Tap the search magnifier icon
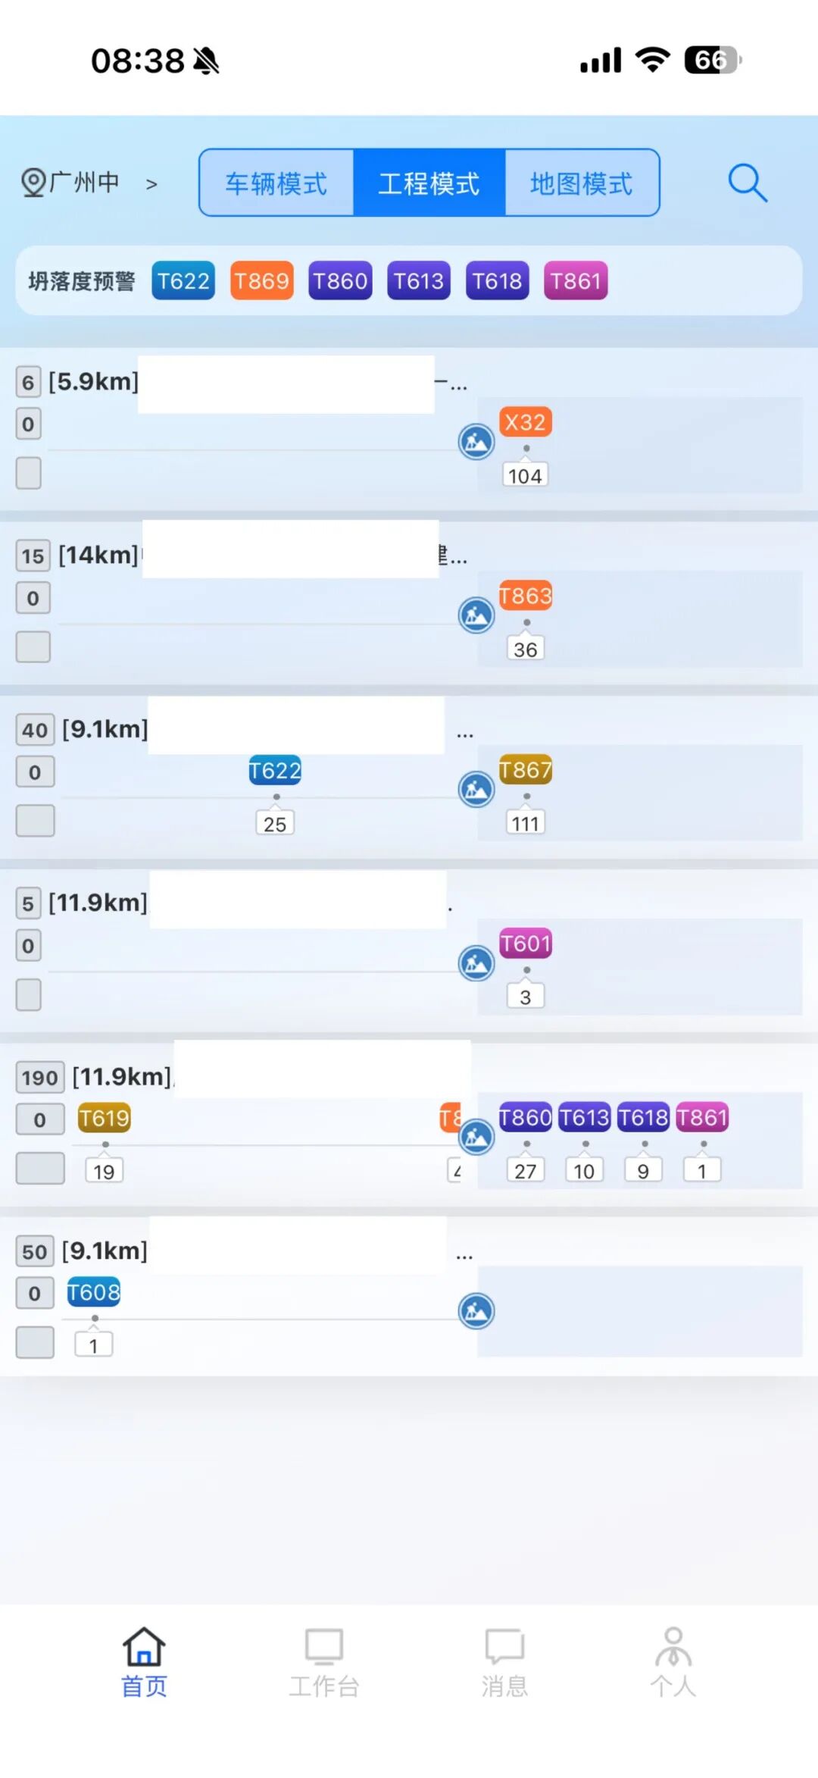 pyautogui.click(x=747, y=183)
